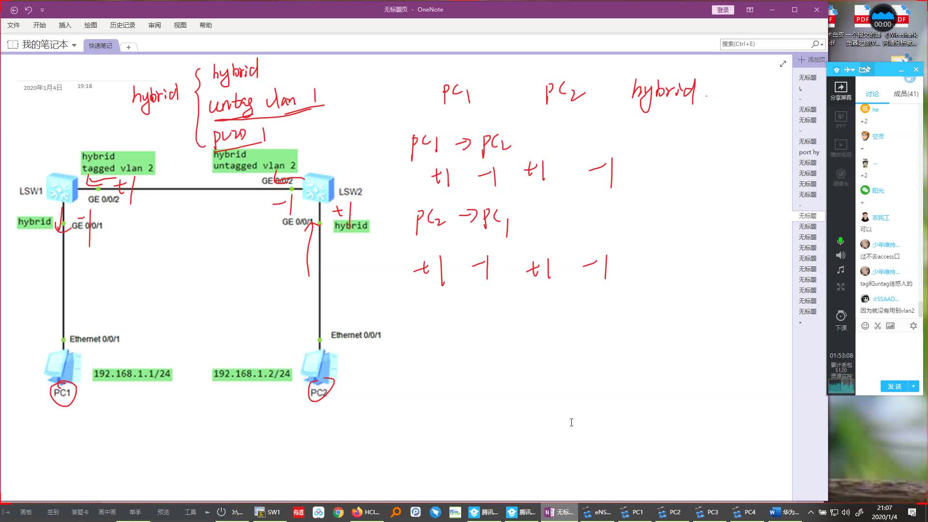928x522 pixels.
Task: Click the 发送 send button
Action: [x=894, y=386]
